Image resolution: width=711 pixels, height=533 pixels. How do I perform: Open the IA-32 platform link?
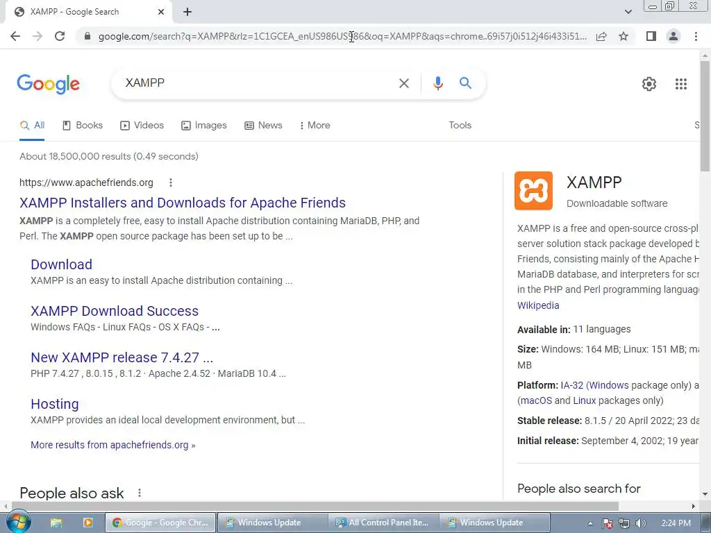pyautogui.click(x=572, y=385)
